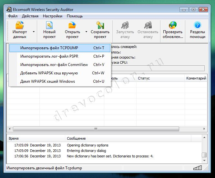Select the 'Opening dictionary options' log entry
215x178 pixels.
(87, 145)
